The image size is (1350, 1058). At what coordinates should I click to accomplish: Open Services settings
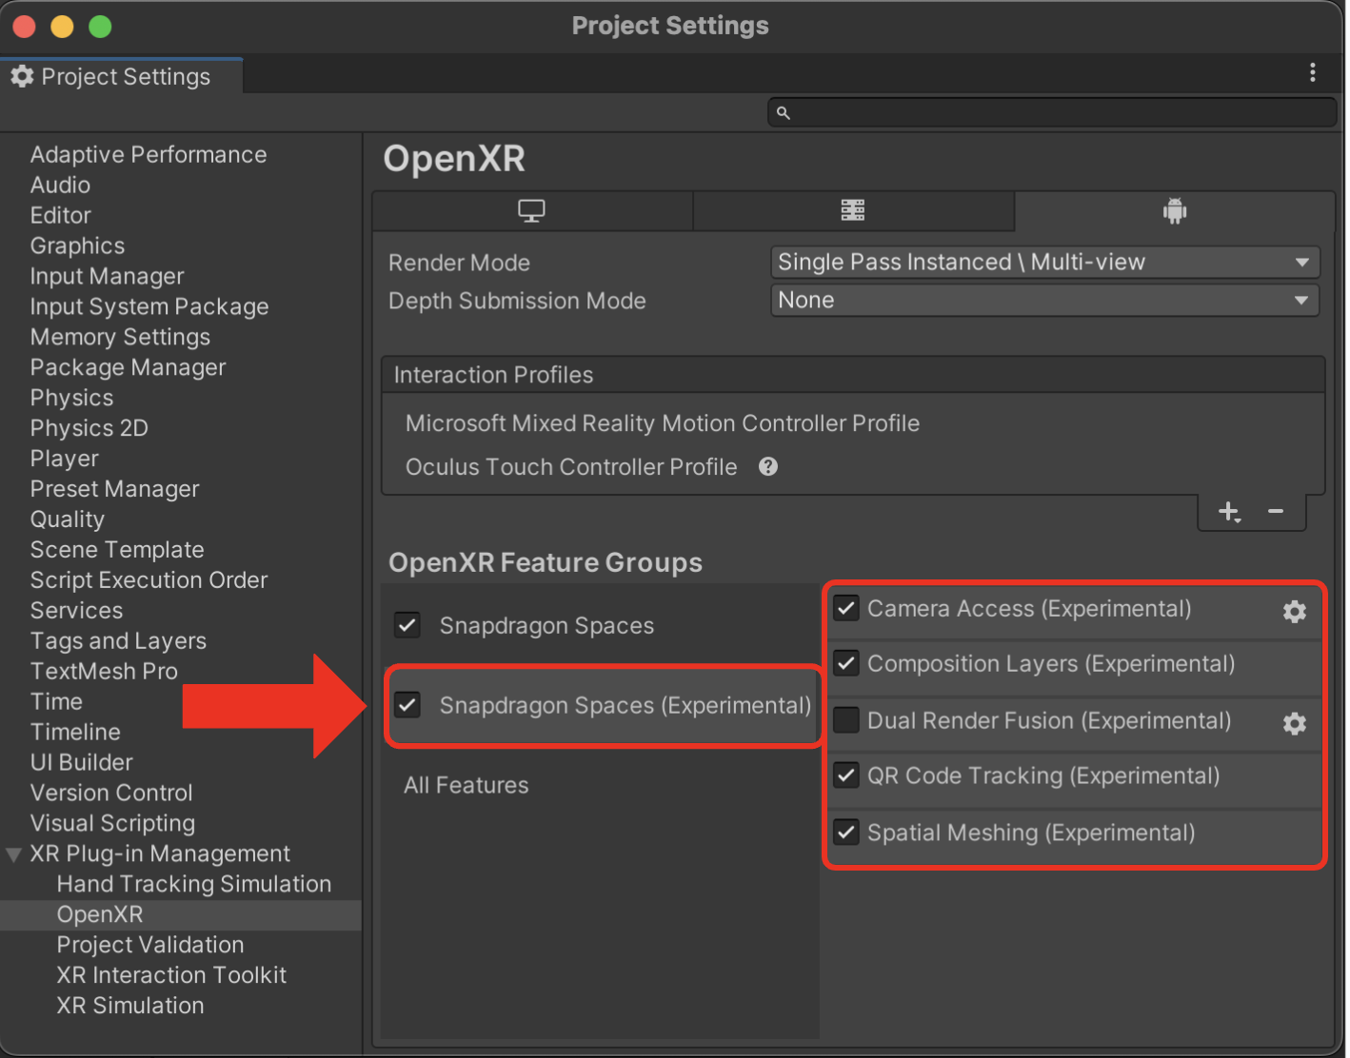(76, 611)
